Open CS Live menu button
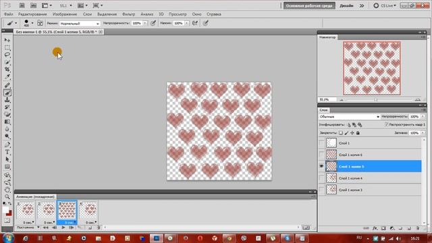 pos(385,5)
